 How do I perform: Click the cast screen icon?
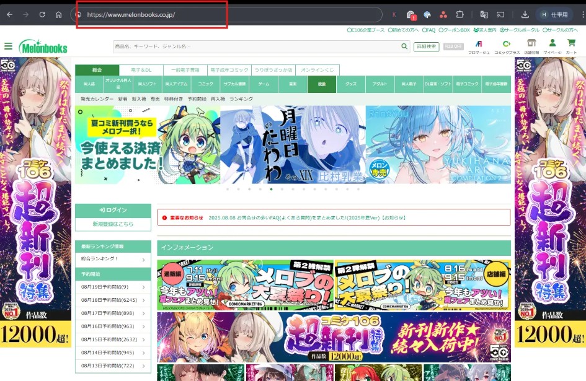point(500,15)
